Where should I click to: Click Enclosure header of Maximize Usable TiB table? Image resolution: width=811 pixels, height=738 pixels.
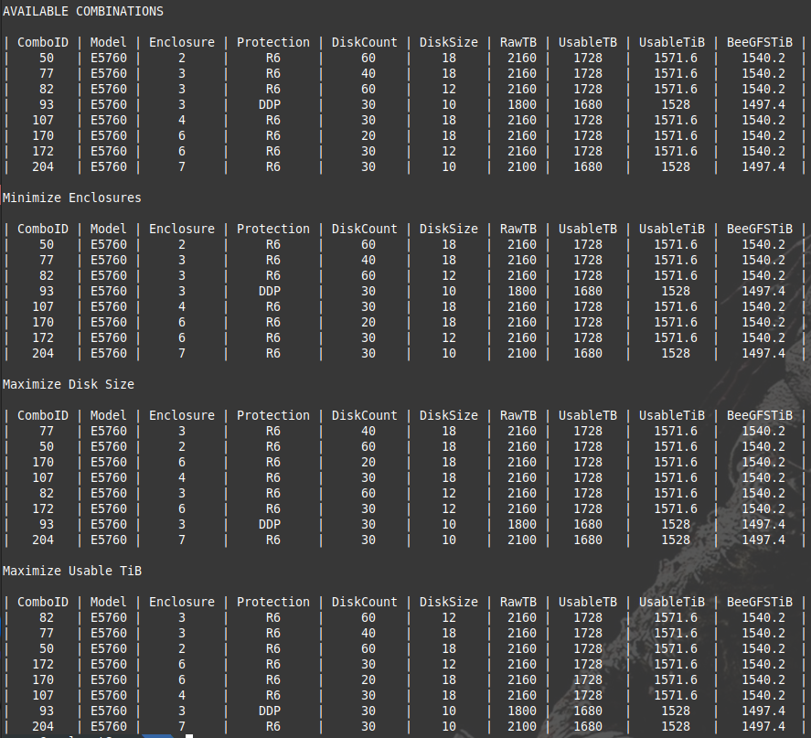coord(182,603)
